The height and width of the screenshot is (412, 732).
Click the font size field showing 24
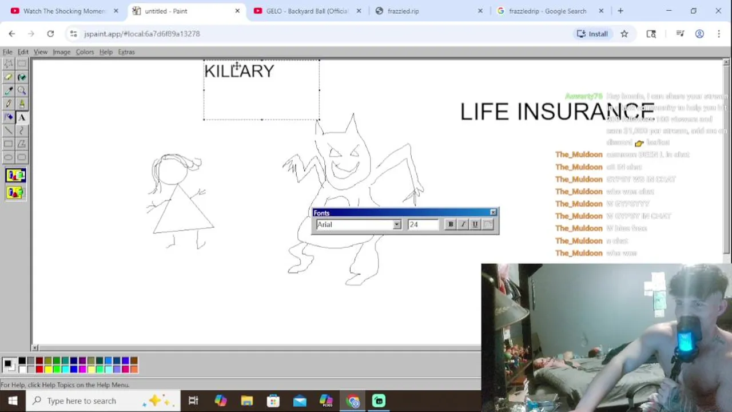pos(423,225)
